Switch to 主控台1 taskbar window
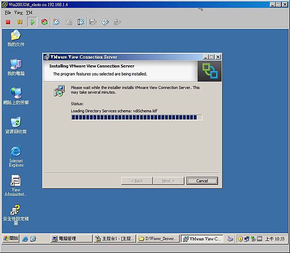This screenshot has height=253, width=290. pos(115,238)
